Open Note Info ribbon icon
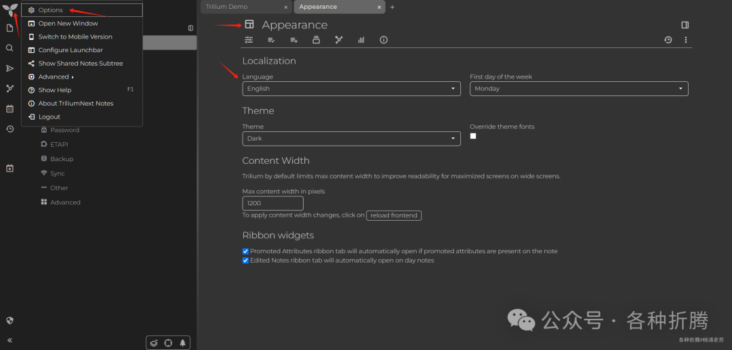The image size is (732, 350). 384,40
